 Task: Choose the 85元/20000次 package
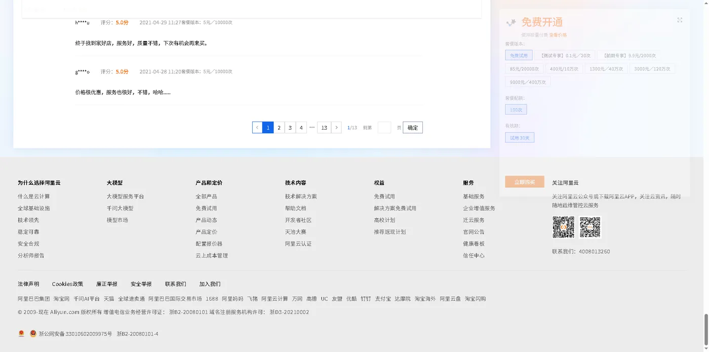point(524,69)
